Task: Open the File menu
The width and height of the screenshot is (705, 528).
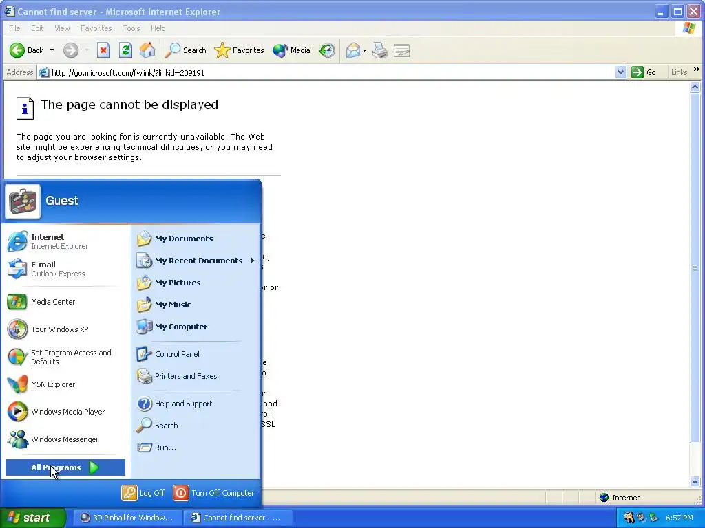Action: coord(14,28)
